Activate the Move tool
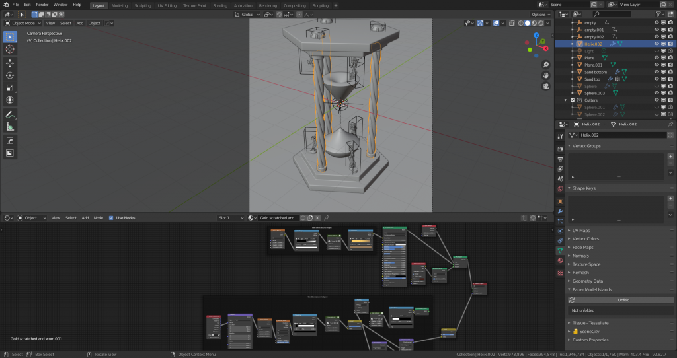 pyautogui.click(x=10, y=63)
